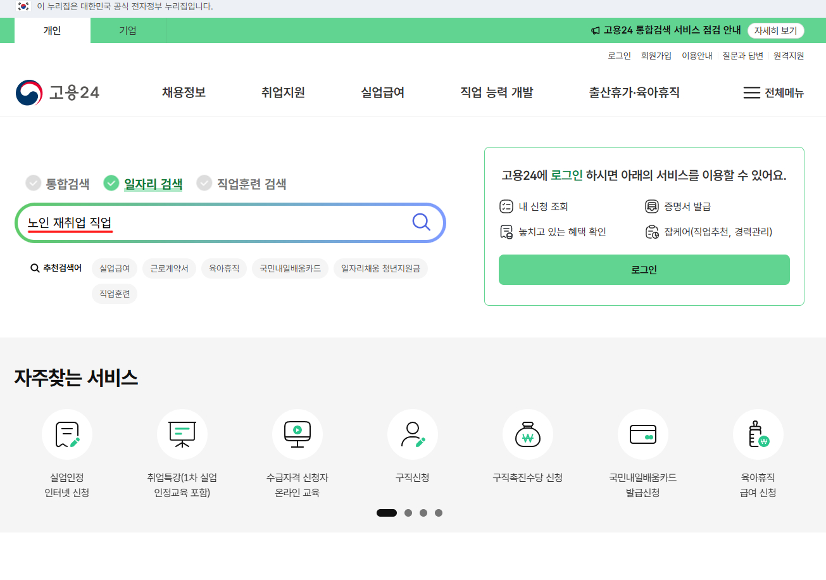
Task: Click the 국민내일배움카드 발급신청 card icon
Action: point(643,434)
